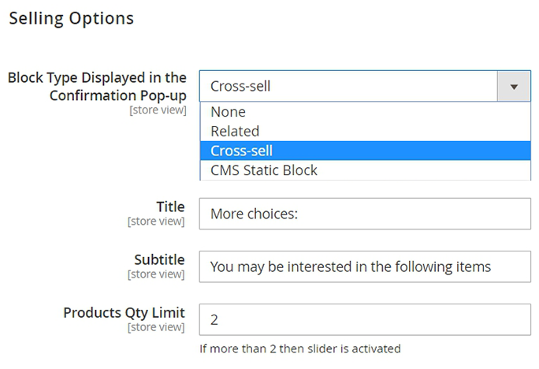
Task: Select Related from the block type list
Action: (x=235, y=131)
